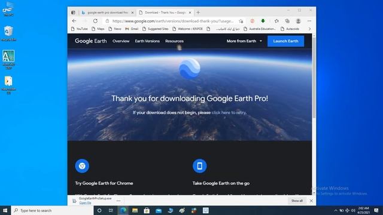This screenshot has height=215, width=383.
Task: Switch to Download - Thank You tab
Action: coord(165,13)
